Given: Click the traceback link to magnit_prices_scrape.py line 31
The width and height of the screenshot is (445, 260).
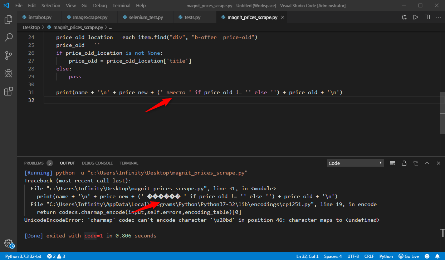Looking at the screenshot, I should (x=153, y=188).
